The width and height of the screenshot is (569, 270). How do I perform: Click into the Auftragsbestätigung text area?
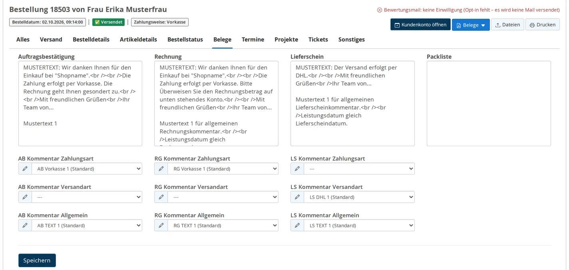pyautogui.click(x=80, y=103)
